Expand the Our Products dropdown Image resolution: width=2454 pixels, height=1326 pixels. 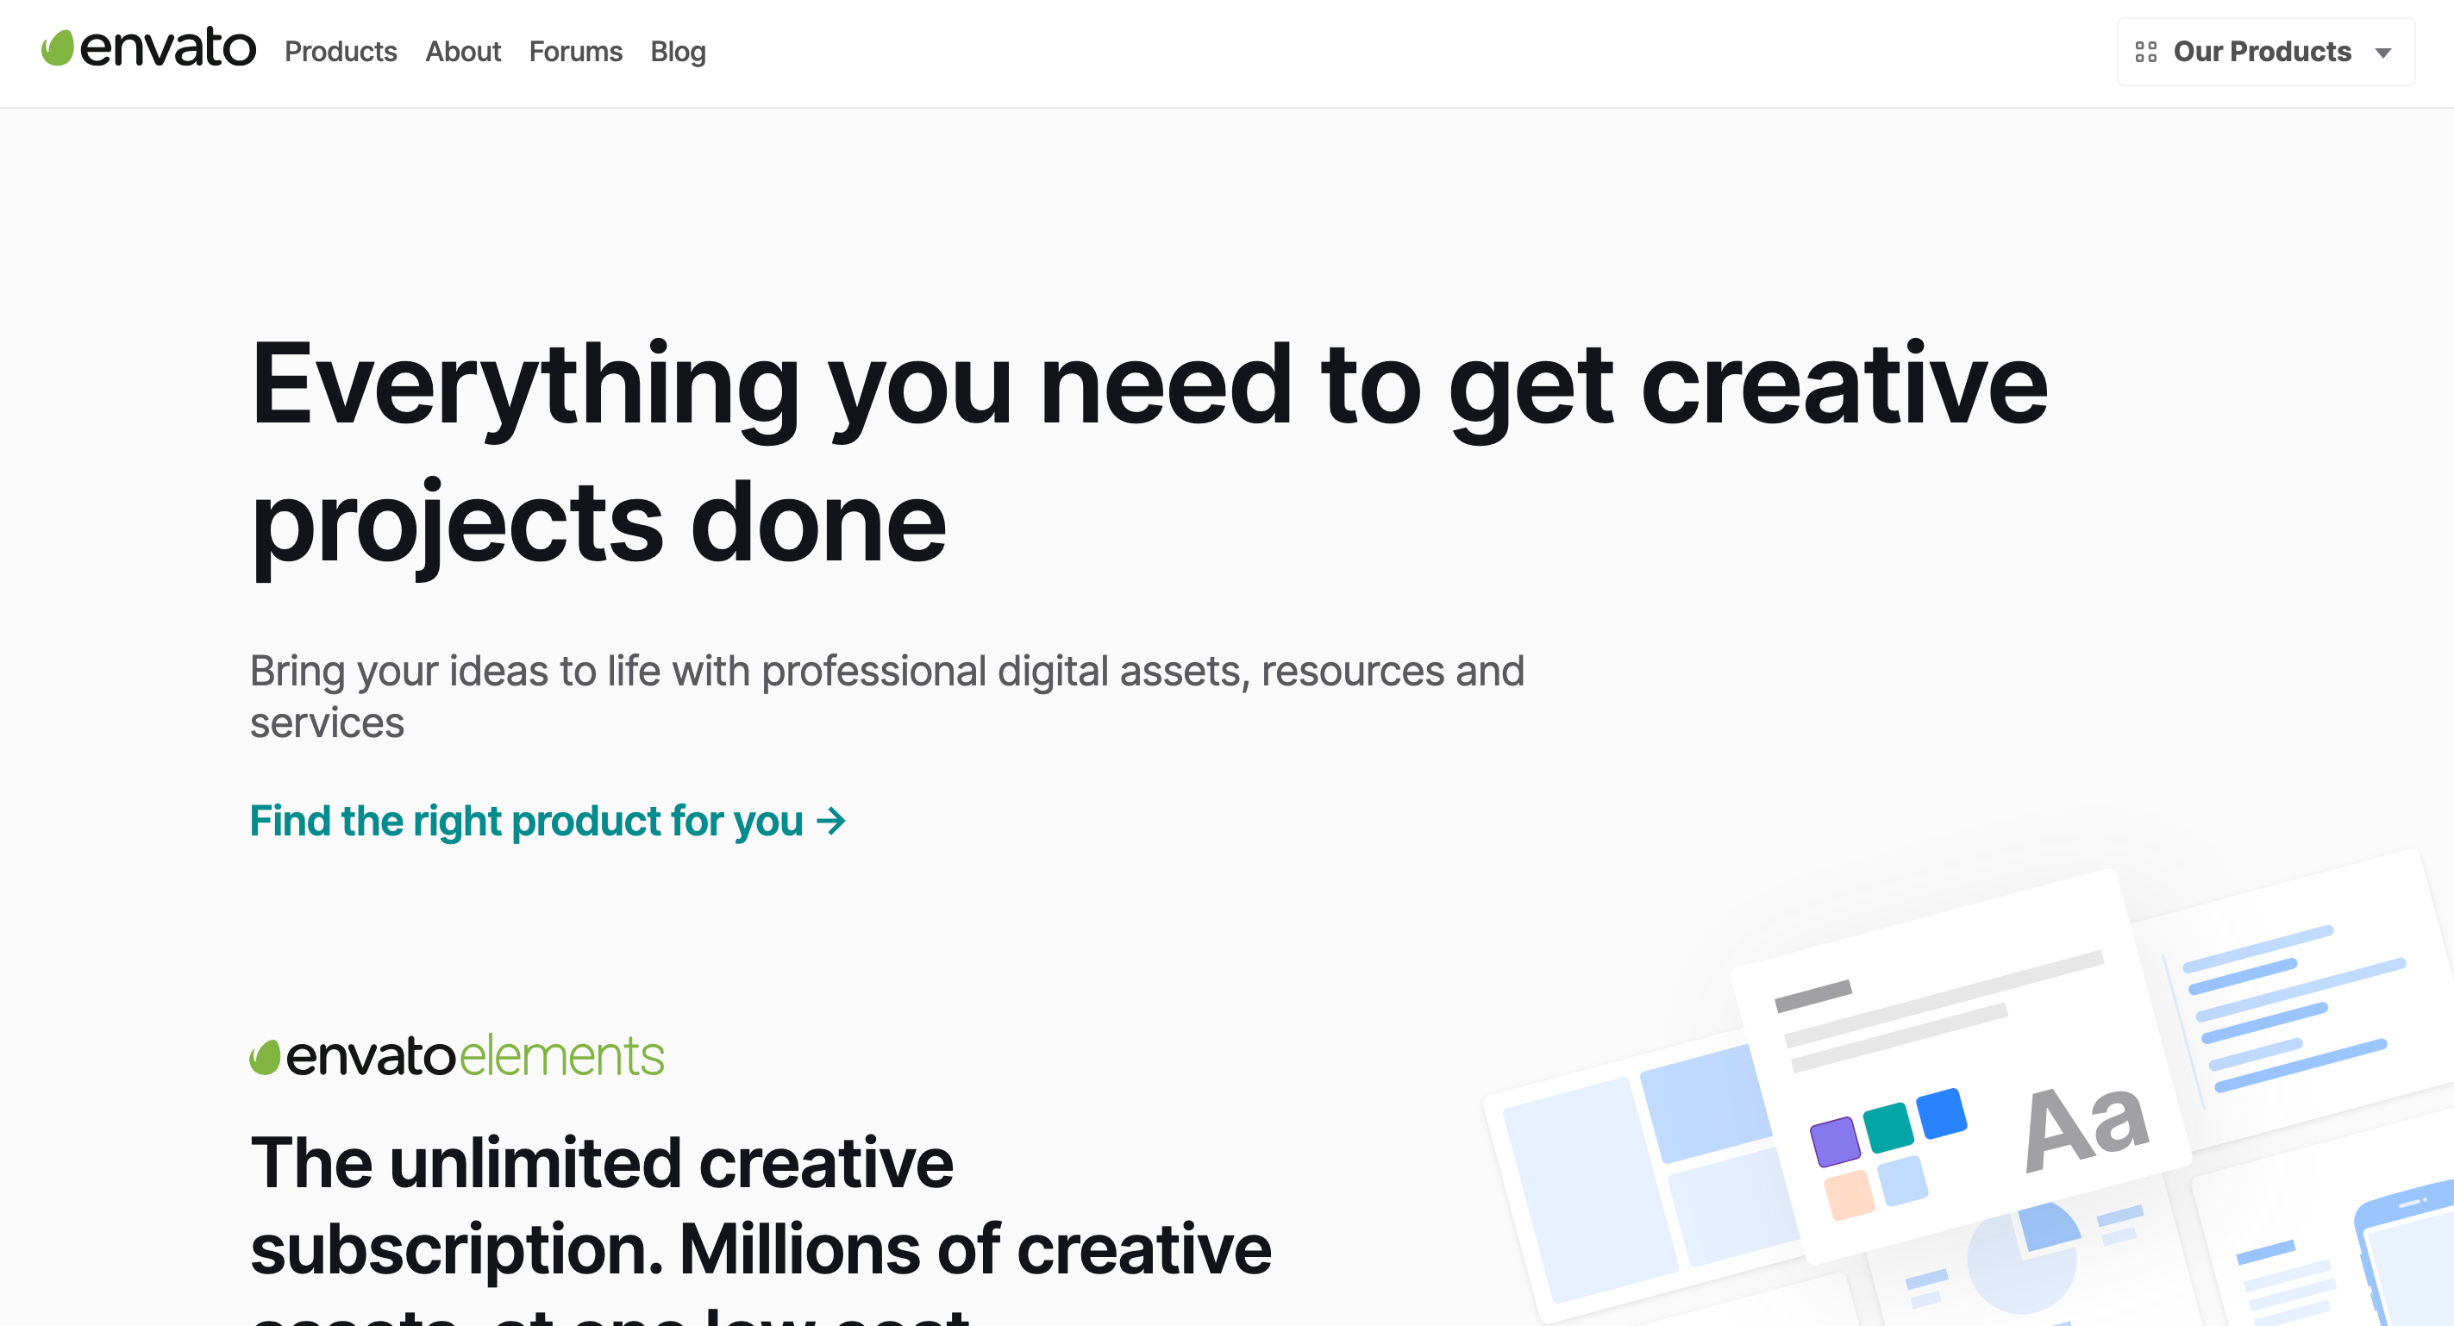[2265, 52]
